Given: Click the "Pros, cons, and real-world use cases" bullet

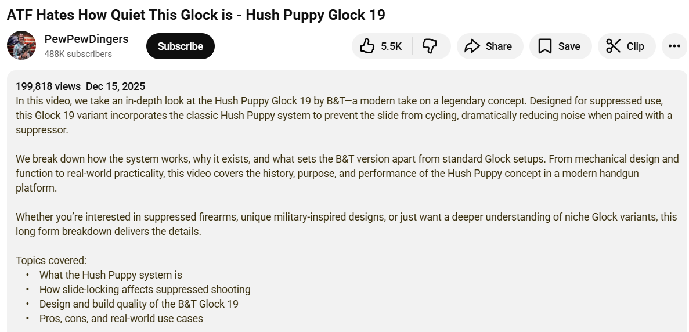Looking at the screenshot, I should [121, 319].
